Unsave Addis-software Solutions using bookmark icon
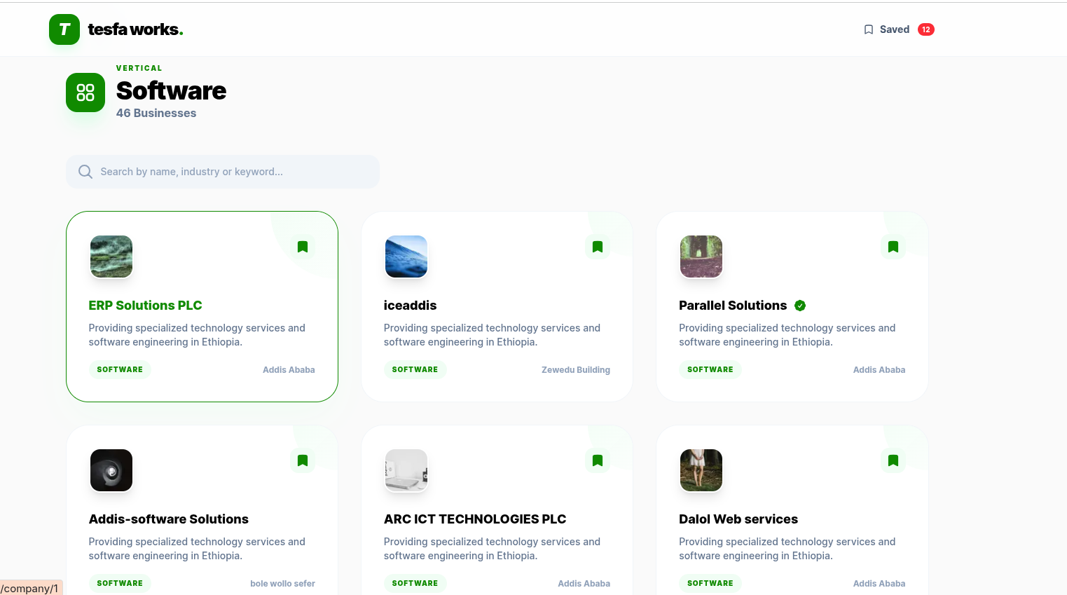 coord(303,460)
